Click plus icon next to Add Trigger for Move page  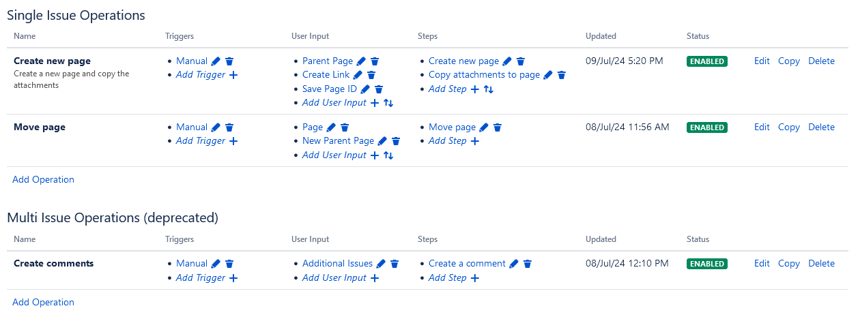click(x=233, y=141)
